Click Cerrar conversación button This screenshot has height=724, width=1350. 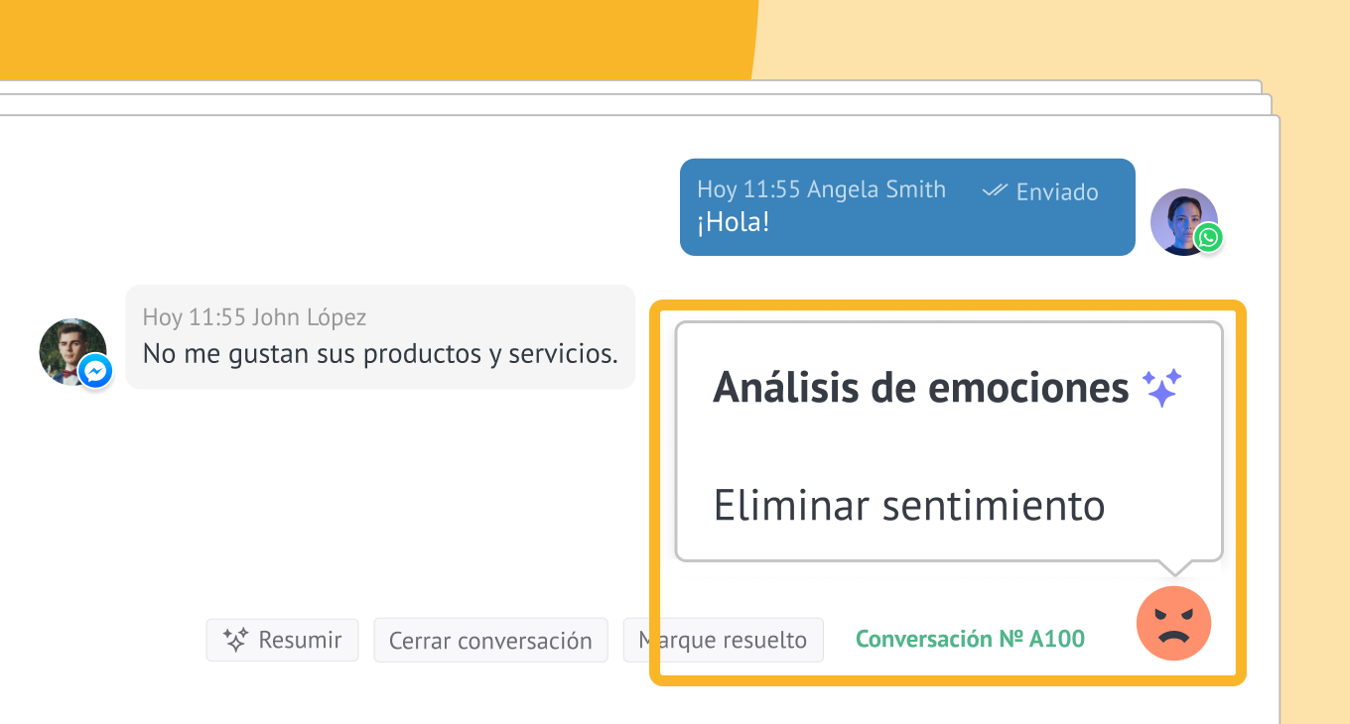pyautogui.click(x=490, y=640)
